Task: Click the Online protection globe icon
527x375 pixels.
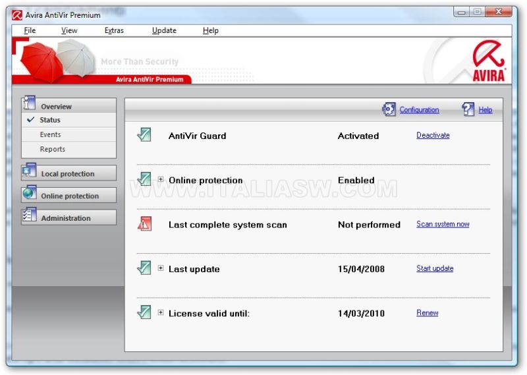Action: 29,192
